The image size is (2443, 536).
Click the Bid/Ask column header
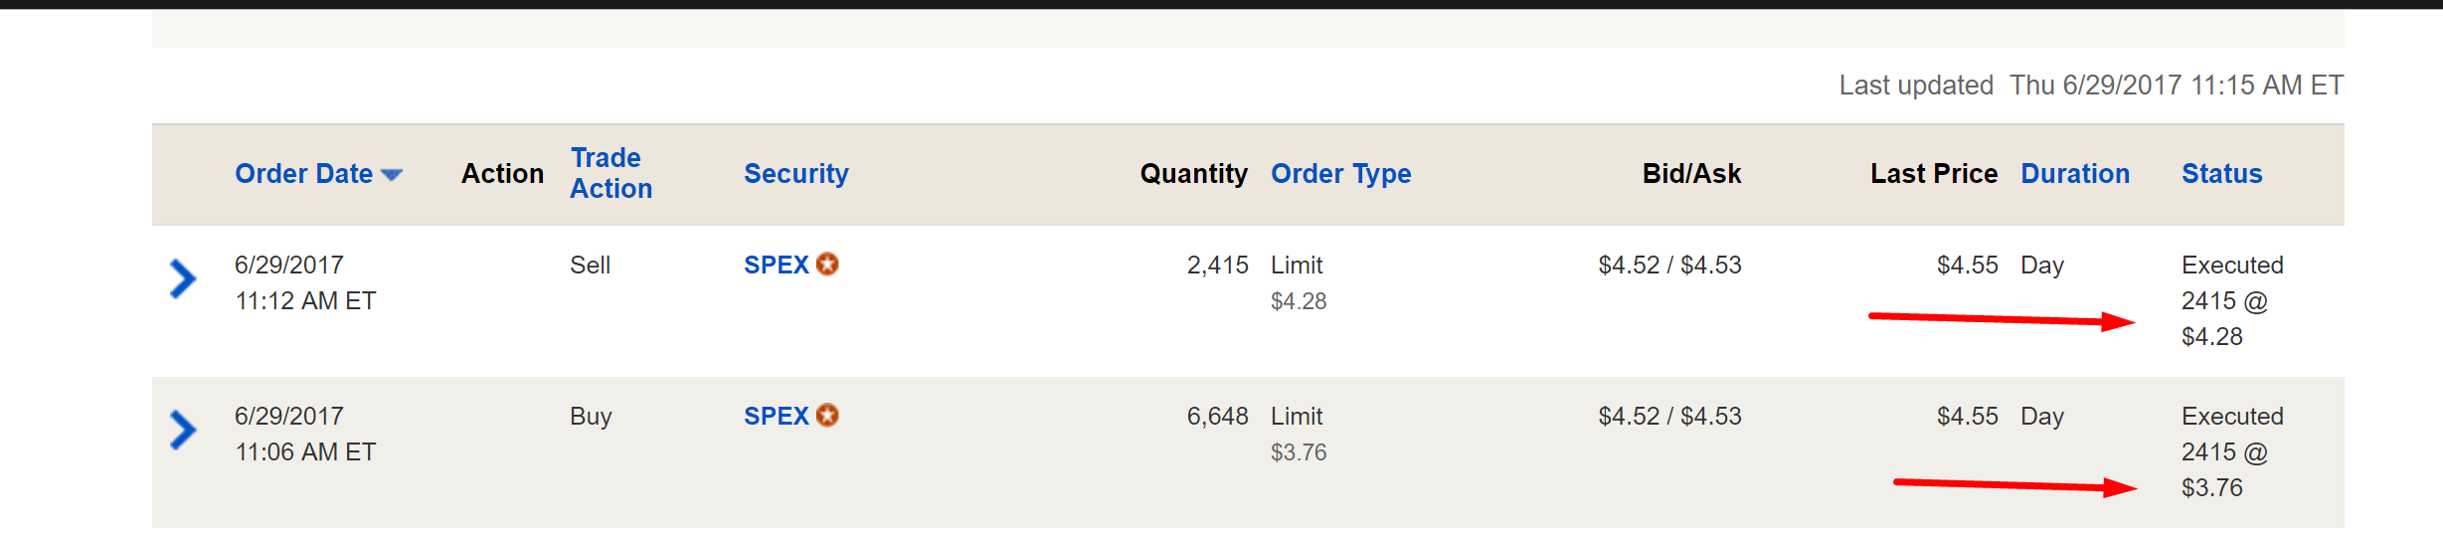pos(1691,174)
